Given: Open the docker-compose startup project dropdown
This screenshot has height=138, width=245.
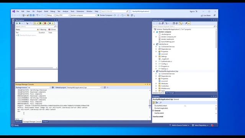Looking at the screenshot, I should (83, 15).
